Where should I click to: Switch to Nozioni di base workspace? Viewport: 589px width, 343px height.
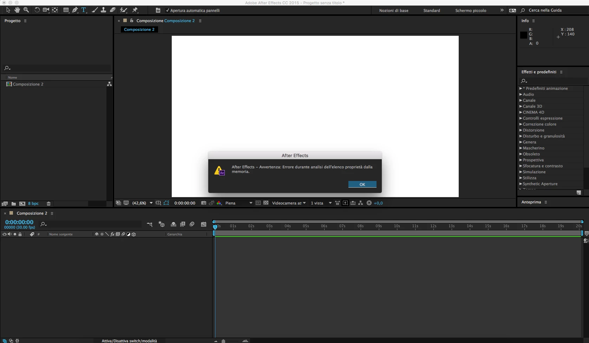pyautogui.click(x=394, y=11)
